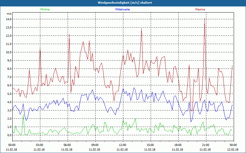Click the '9,0' y-axis value
Image resolution: width=246 pixels, height=153 pixels.
(9, 61)
